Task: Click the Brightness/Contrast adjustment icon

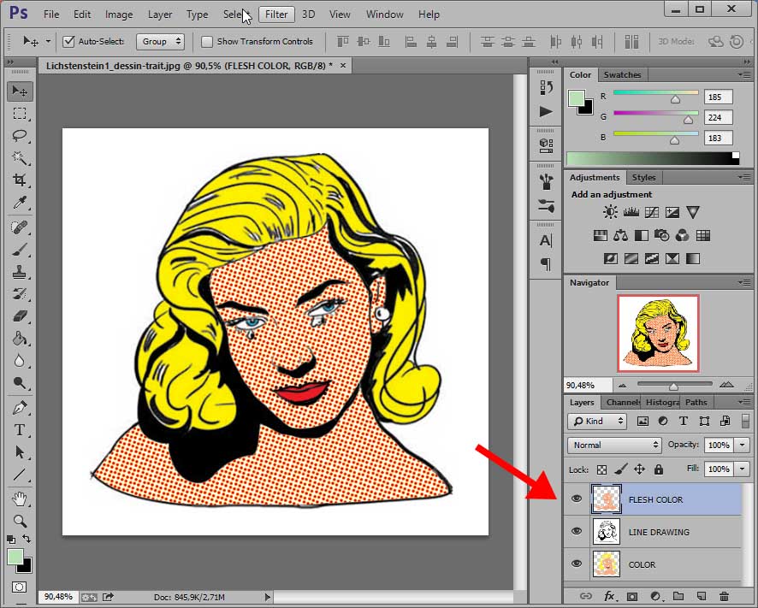Action: tap(610, 212)
